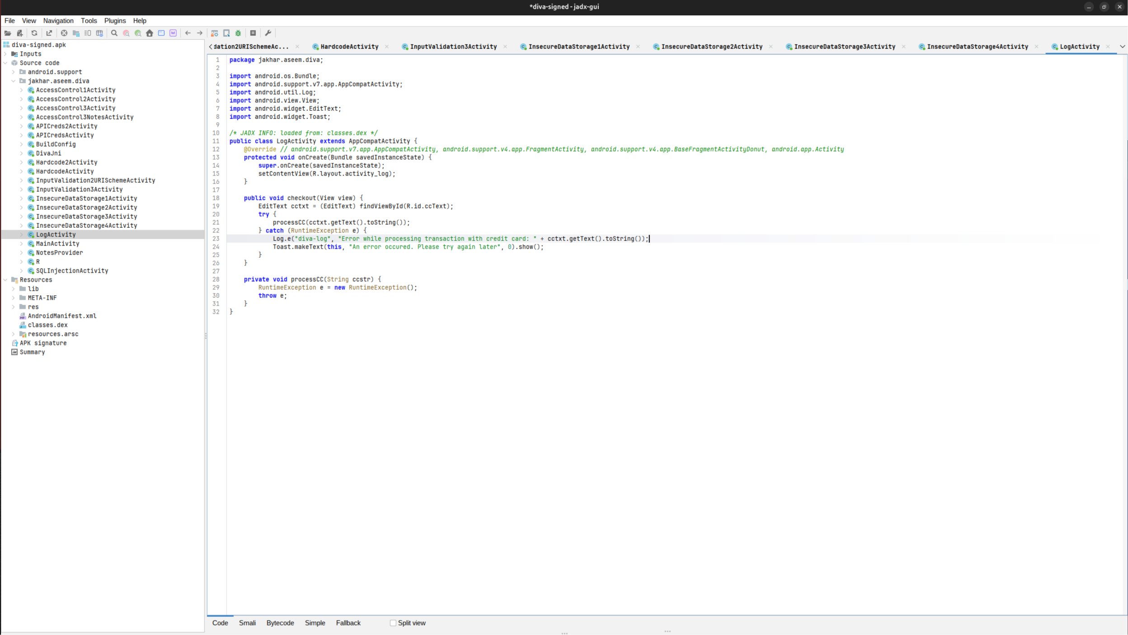Open the Summary tree item
This screenshot has height=635, width=1128.
pyautogui.click(x=32, y=352)
